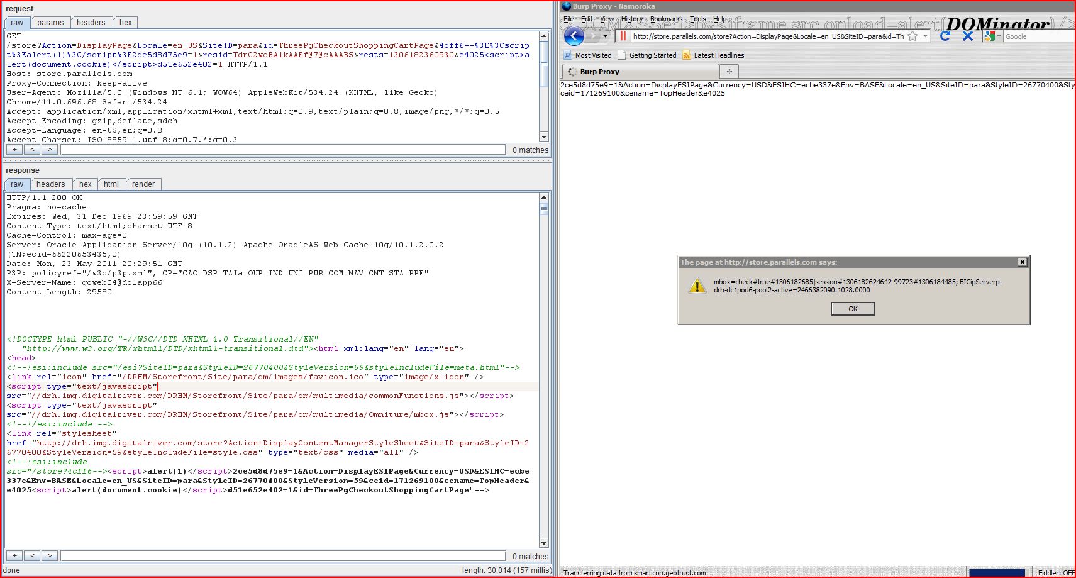Open the browser File menu

(569, 19)
